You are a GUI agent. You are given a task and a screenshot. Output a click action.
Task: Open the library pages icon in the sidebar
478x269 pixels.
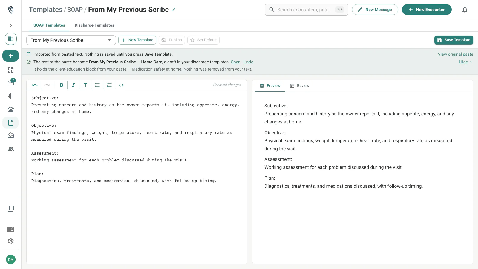[x=11, y=209]
